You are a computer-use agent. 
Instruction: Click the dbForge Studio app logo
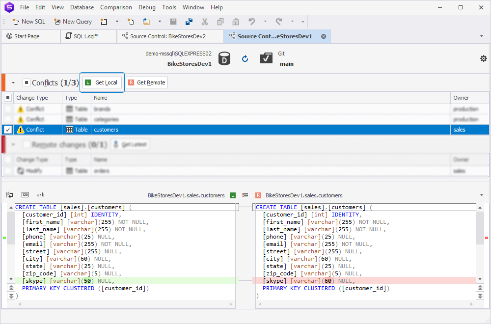click(x=9, y=7)
